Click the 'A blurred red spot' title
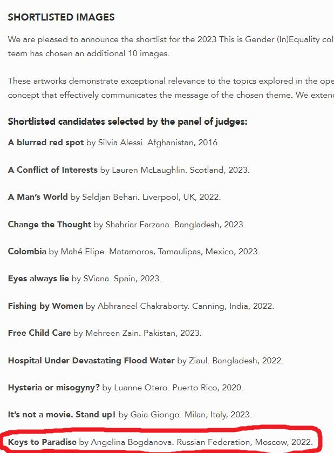The height and width of the screenshot is (453, 334). (x=46, y=143)
